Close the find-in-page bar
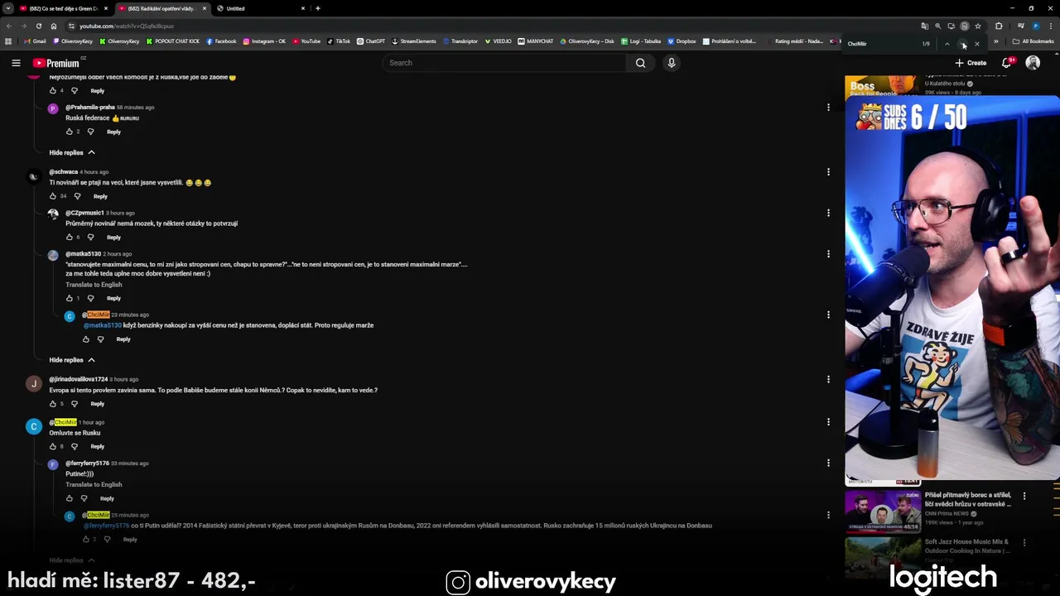 click(x=977, y=44)
